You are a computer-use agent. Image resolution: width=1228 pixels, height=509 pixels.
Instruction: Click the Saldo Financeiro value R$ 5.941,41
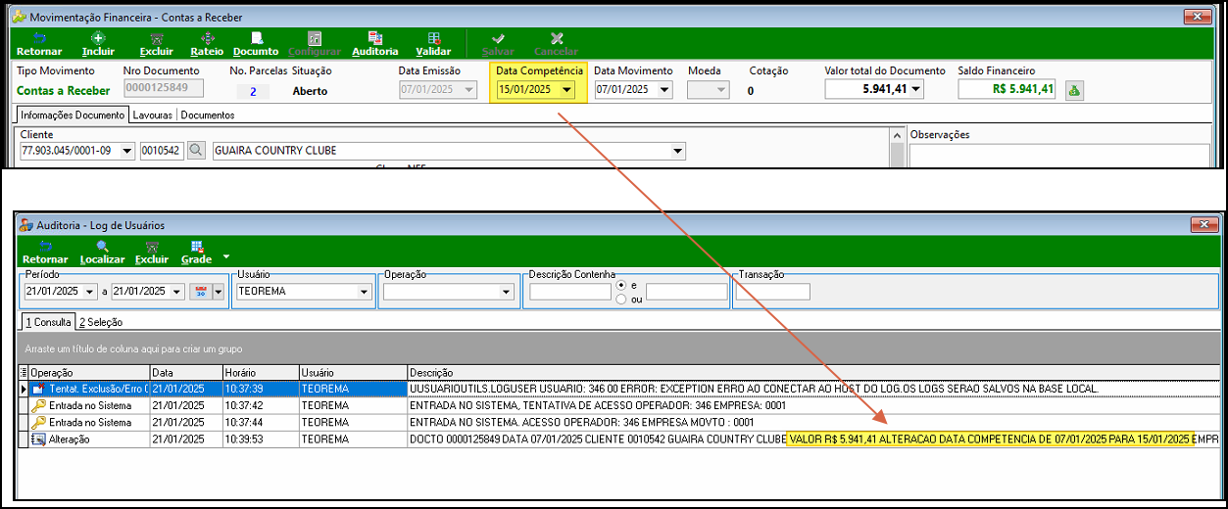pyautogui.click(x=1008, y=89)
